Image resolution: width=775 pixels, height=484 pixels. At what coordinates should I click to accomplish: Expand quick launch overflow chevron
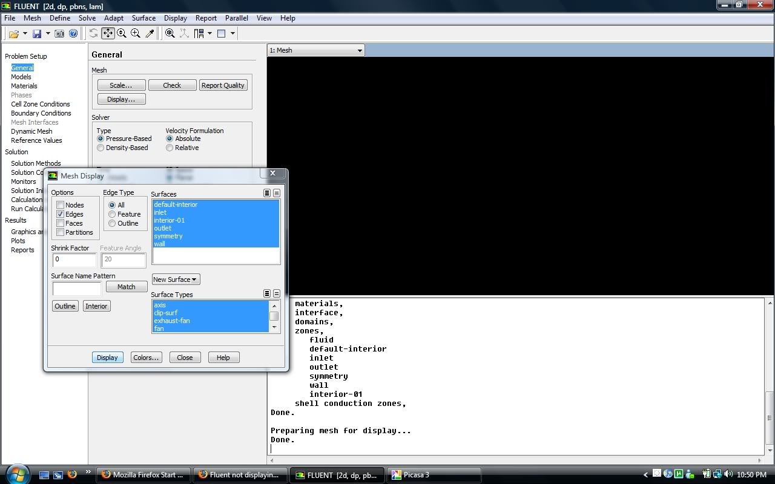(x=88, y=471)
